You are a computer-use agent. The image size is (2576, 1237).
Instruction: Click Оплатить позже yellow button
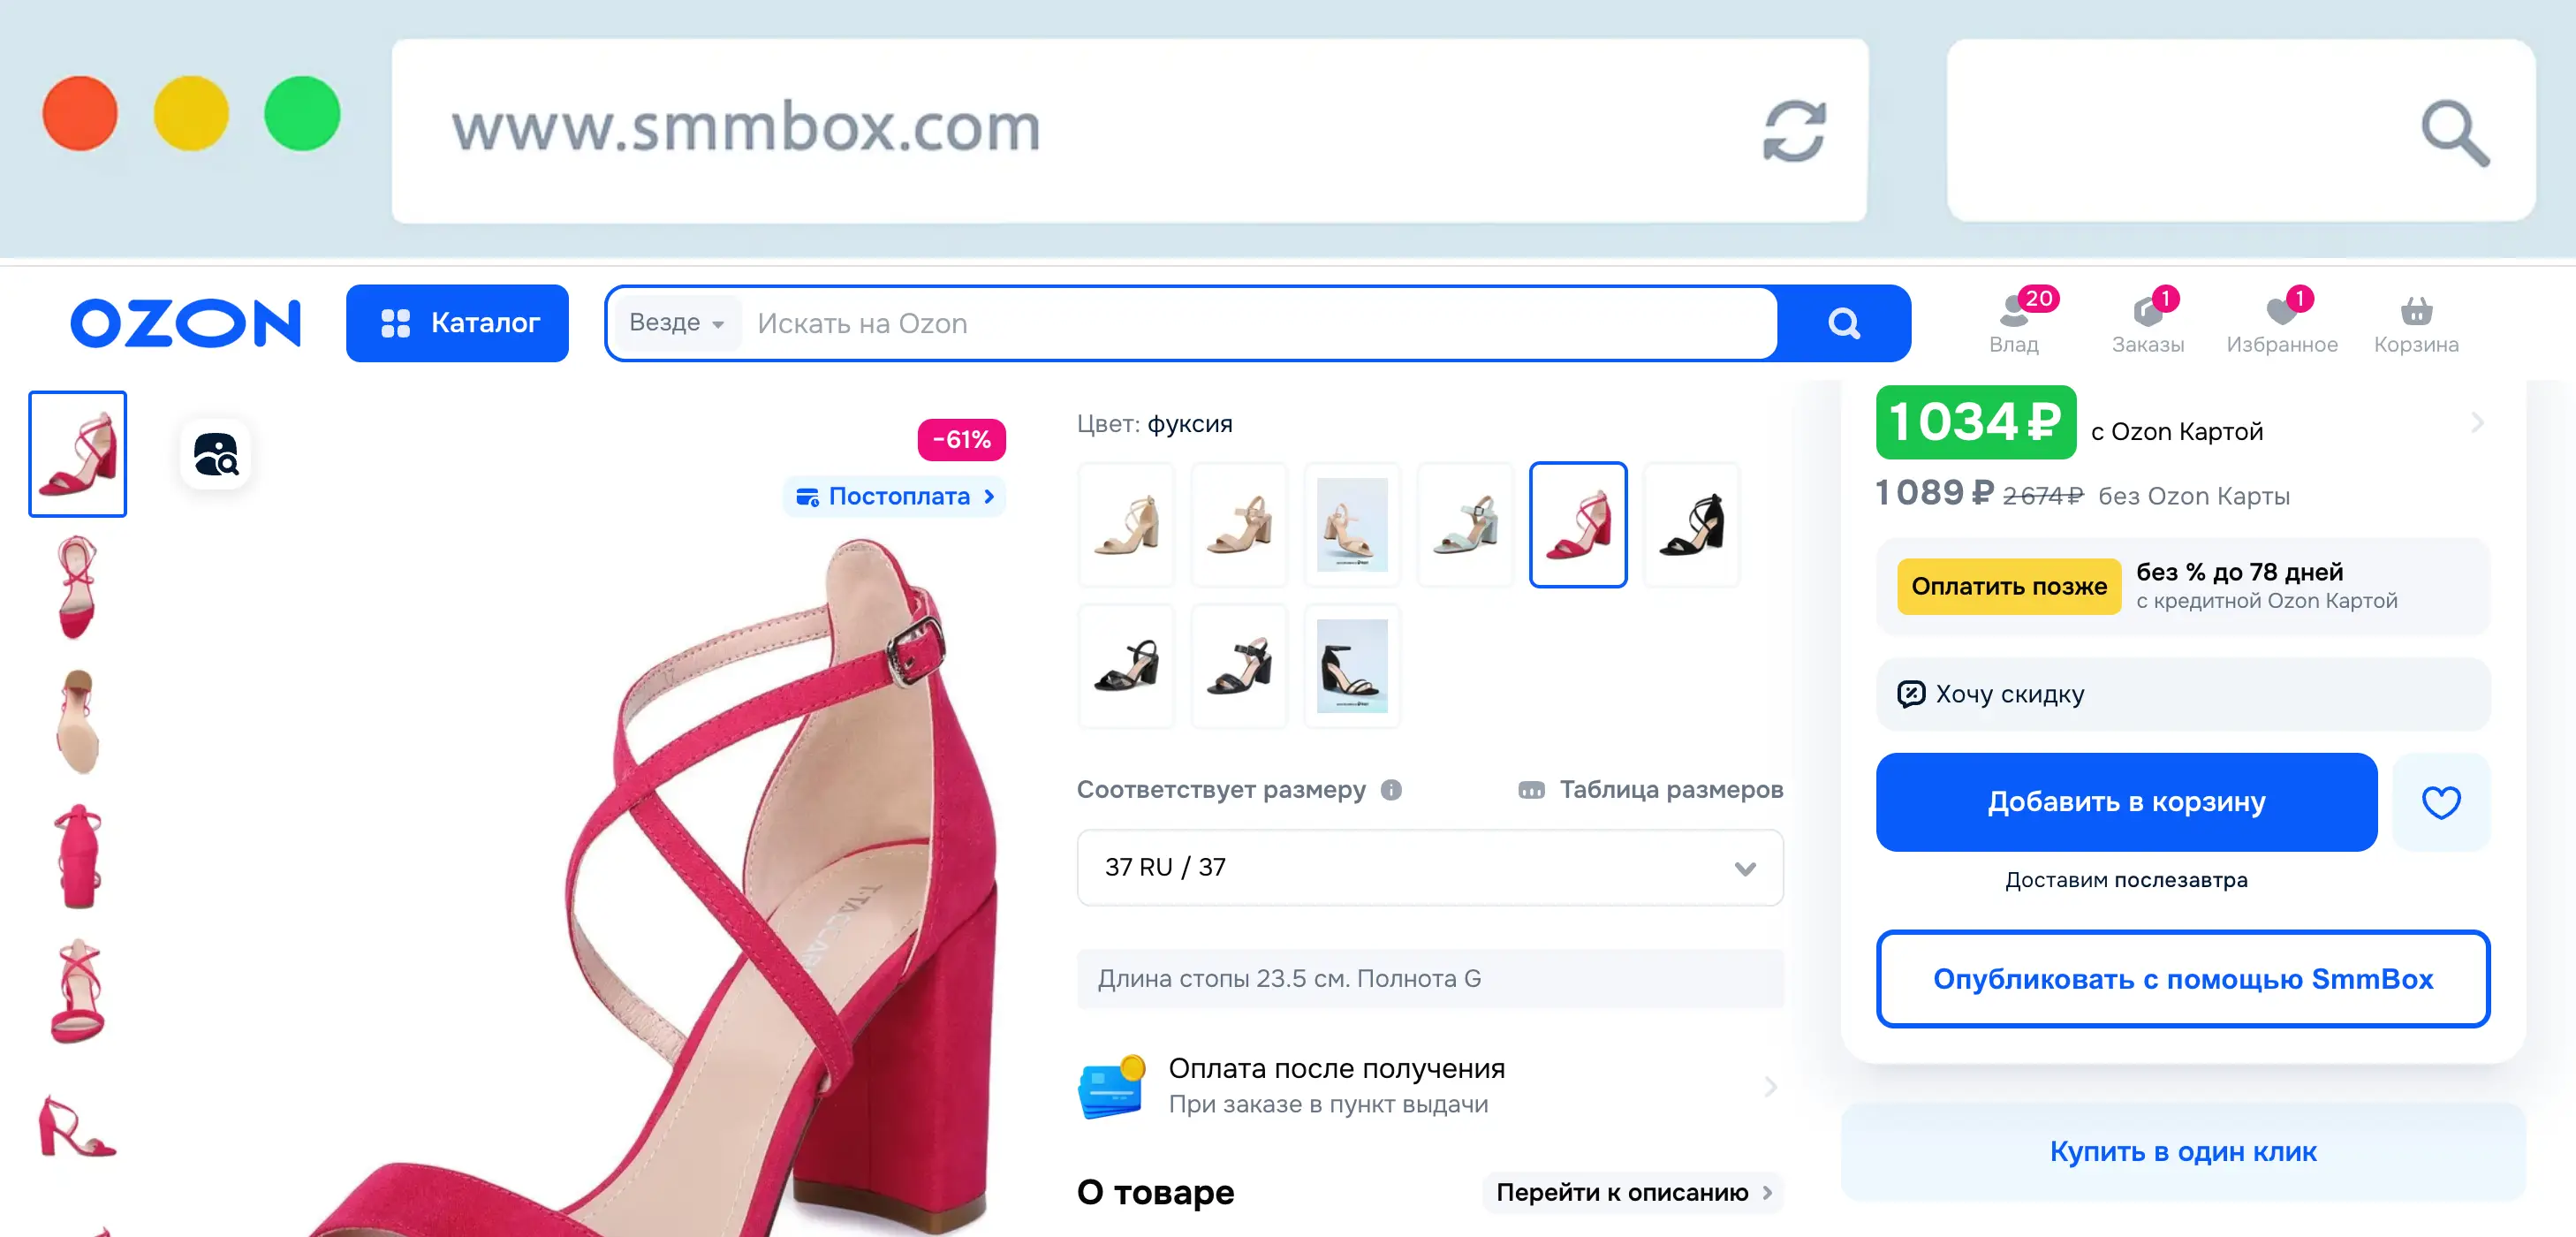coord(2008,586)
